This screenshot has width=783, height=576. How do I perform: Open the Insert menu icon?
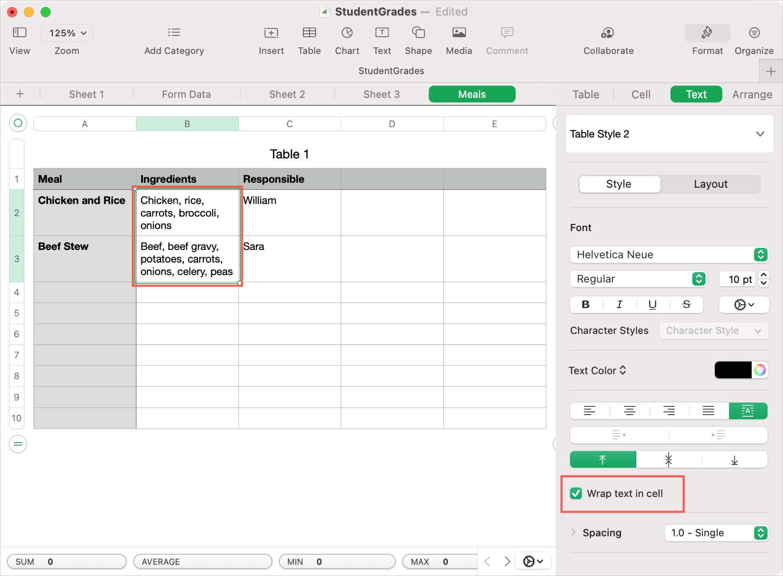[271, 33]
